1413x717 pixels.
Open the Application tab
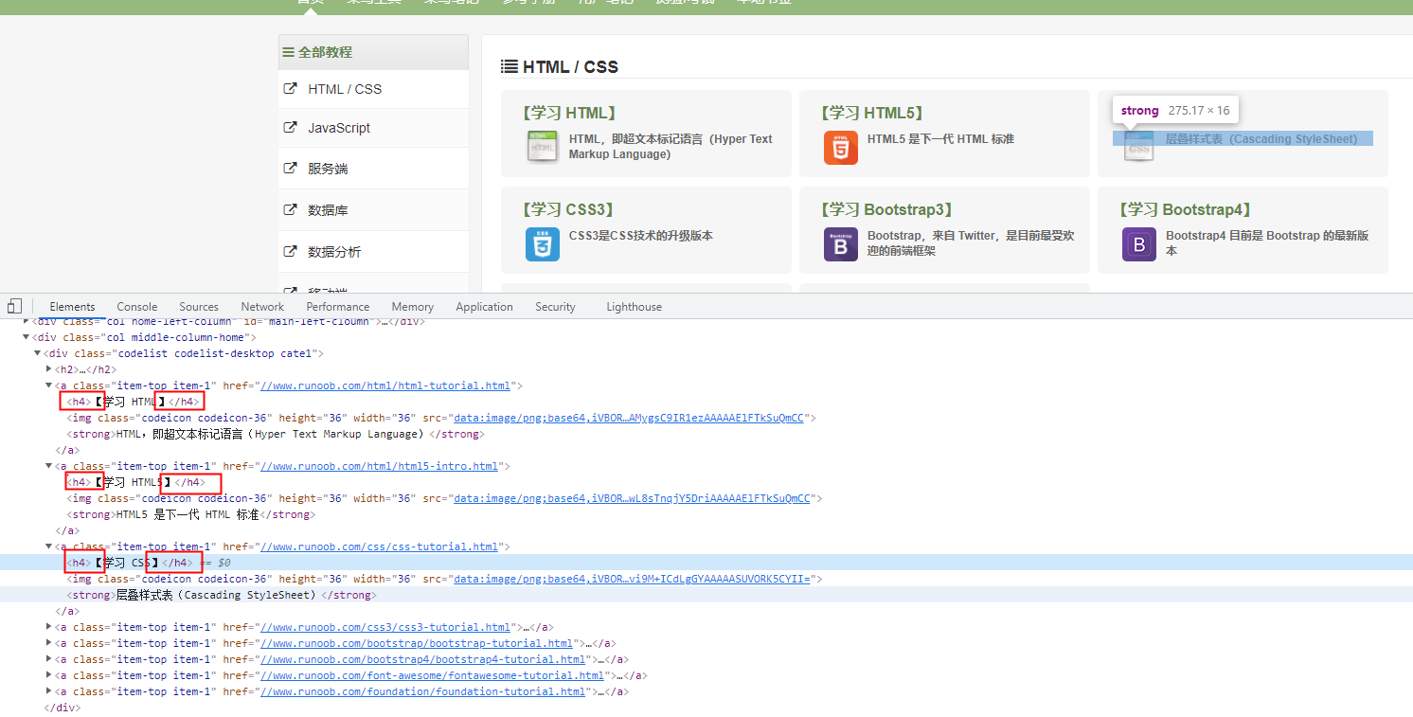coord(484,307)
